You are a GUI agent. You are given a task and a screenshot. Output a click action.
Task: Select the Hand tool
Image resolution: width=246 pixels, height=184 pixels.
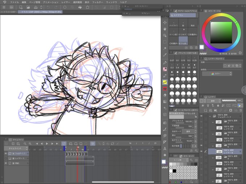pos(165,29)
